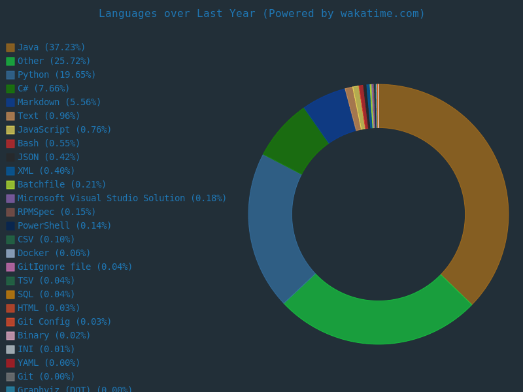Select the Bash legend marker

[10, 142]
